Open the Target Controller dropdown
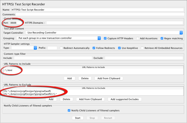Image resolution: width=187 pixels, height=123 pixels. pos(104,33)
